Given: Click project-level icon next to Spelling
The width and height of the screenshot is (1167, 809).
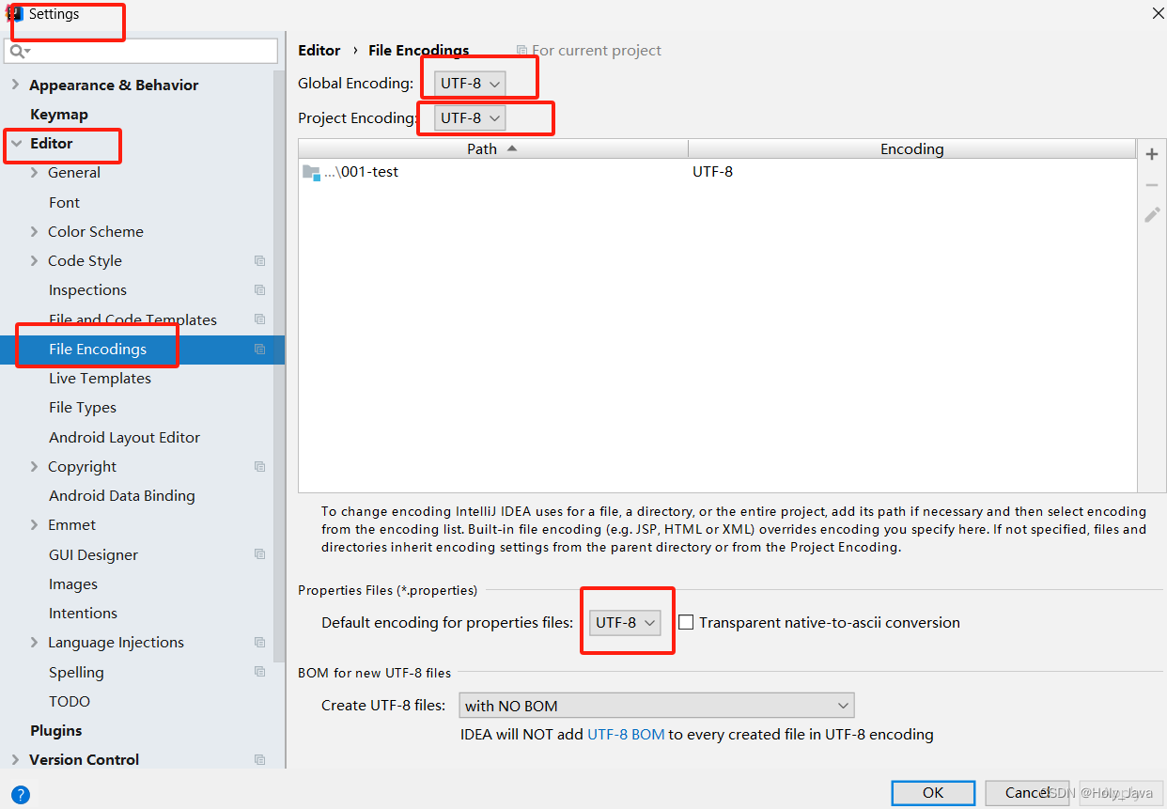Looking at the screenshot, I should pyautogui.click(x=259, y=672).
